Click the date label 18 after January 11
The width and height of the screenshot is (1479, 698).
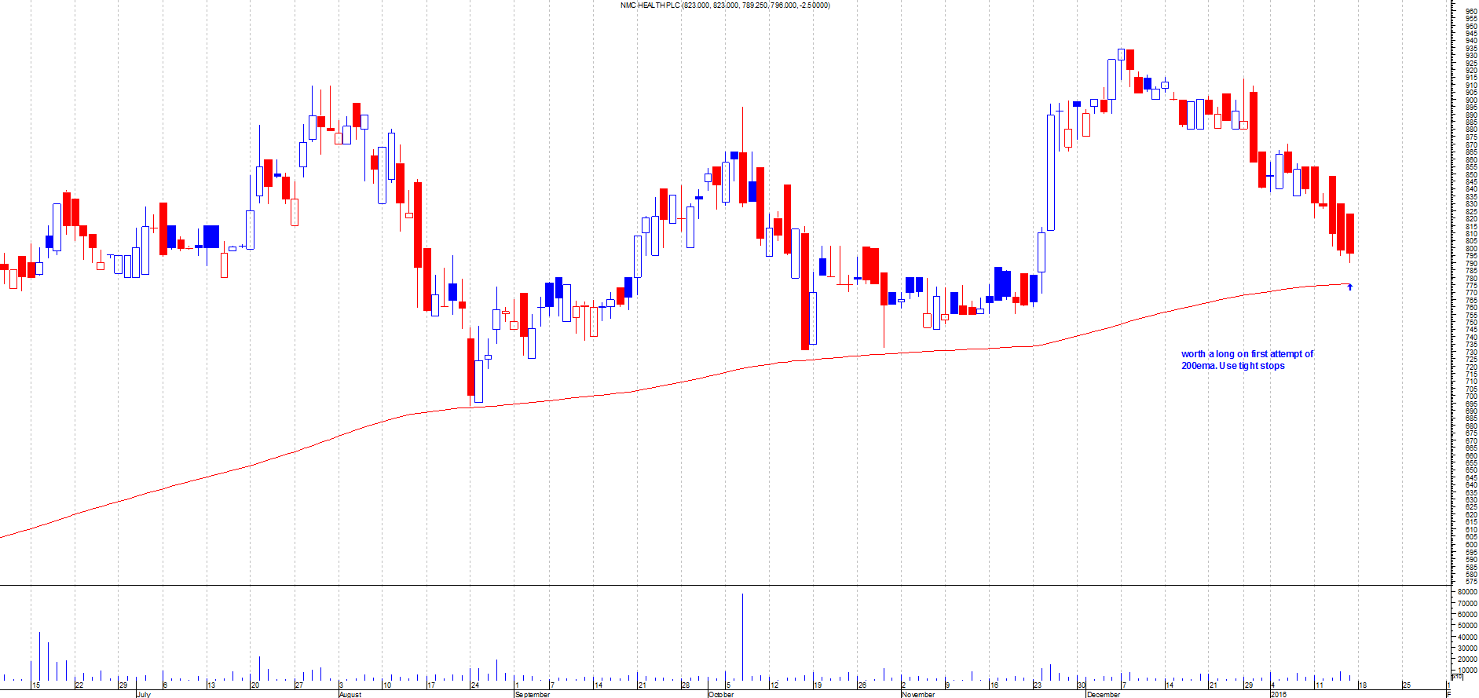(x=1363, y=685)
